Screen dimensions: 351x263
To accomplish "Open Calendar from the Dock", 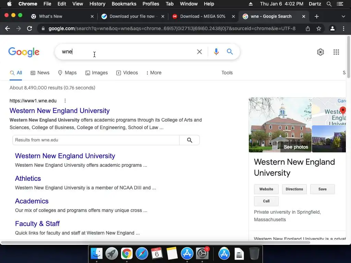I will [157, 254].
